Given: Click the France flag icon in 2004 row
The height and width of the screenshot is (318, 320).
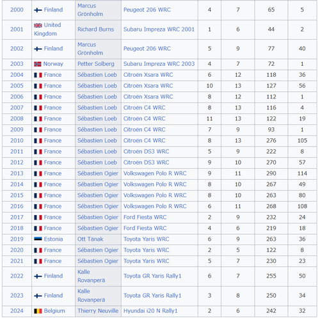Looking at the screenshot, I should (x=38, y=75).
